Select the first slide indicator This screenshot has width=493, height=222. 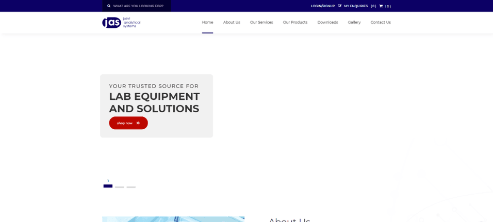(x=108, y=186)
